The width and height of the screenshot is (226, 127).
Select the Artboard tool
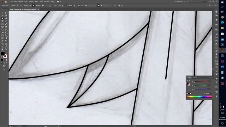point(2,47)
